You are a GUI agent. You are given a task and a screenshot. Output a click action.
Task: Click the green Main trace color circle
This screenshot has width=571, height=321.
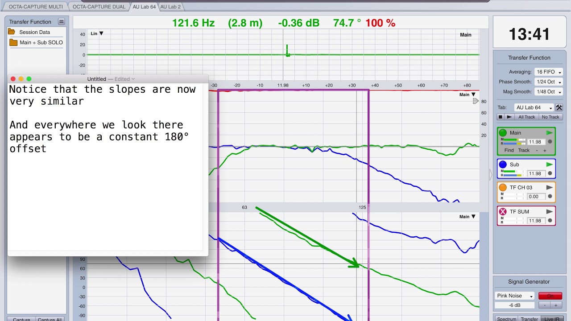coord(503,132)
